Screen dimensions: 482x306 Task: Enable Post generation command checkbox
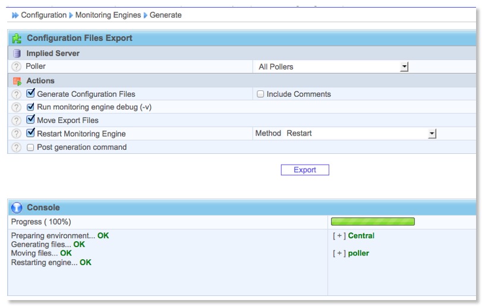point(31,147)
